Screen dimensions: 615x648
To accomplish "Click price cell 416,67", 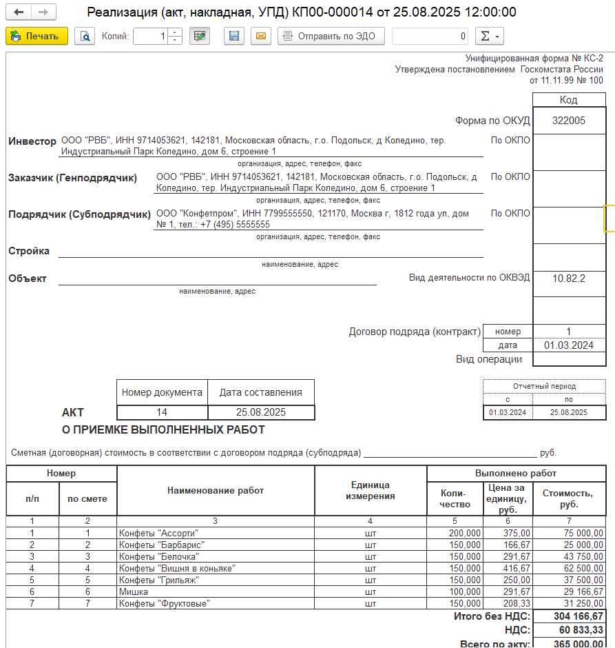I will [x=508, y=568].
